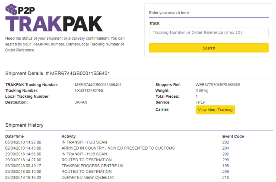
Task: Click the Activity column header
Action: [69, 136]
